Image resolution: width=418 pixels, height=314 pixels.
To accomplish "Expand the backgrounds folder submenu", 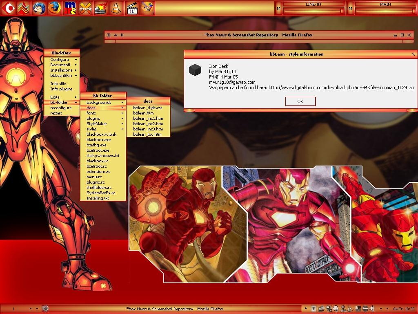I will (x=103, y=102).
